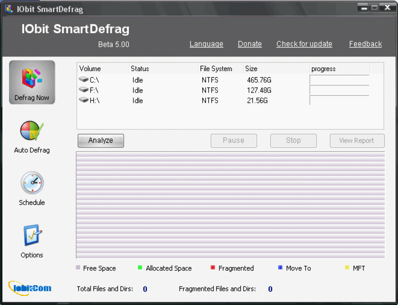Screen dimensions: 398x305
Task: Select the H:\ drive icon
Action: 83,100
